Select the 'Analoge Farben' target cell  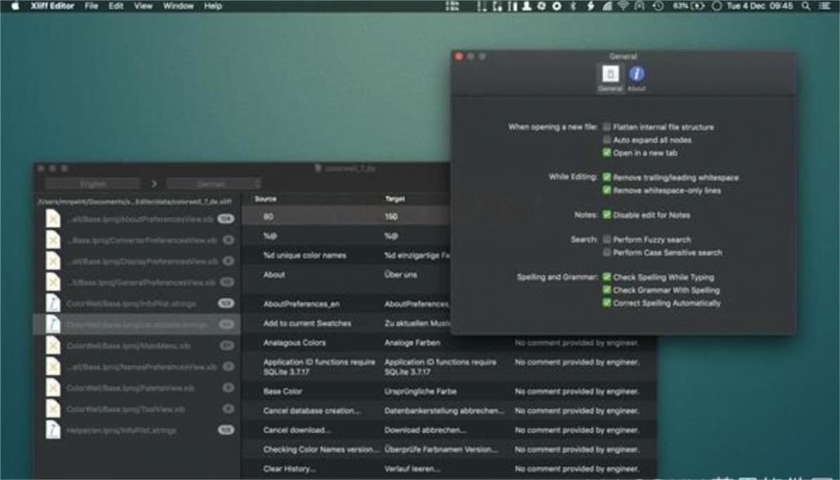[x=412, y=342]
